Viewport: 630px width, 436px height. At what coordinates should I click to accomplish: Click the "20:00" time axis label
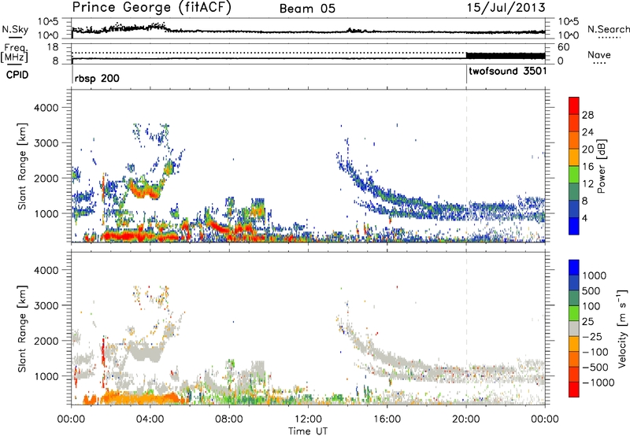click(466, 419)
